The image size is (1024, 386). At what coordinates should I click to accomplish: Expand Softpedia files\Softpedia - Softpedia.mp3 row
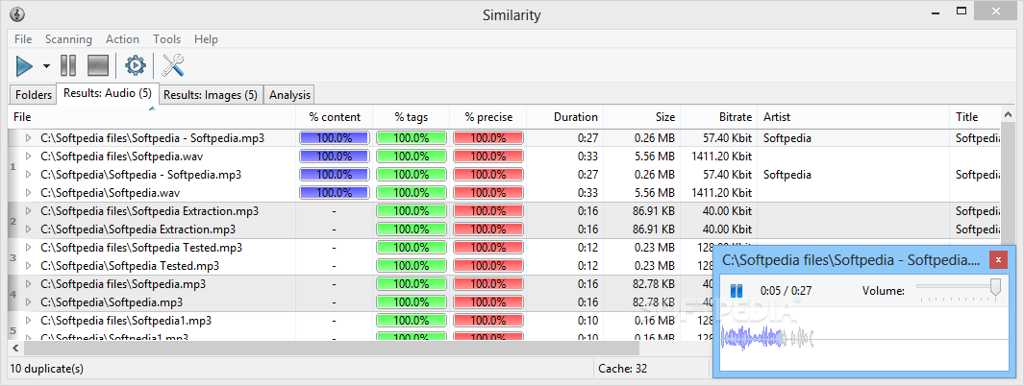pyautogui.click(x=28, y=138)
